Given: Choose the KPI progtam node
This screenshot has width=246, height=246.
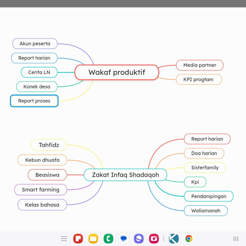Looking at the screenshot, I should click(x=199, y=80).
